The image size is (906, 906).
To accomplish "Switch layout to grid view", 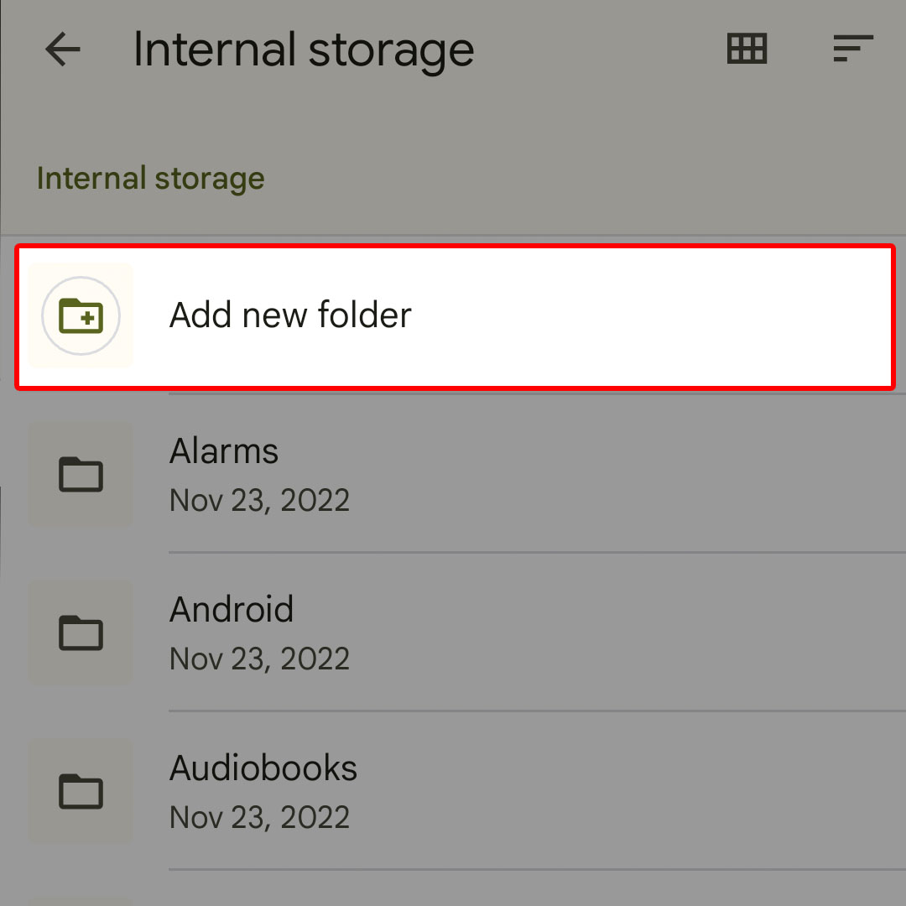I will point(747,49).
